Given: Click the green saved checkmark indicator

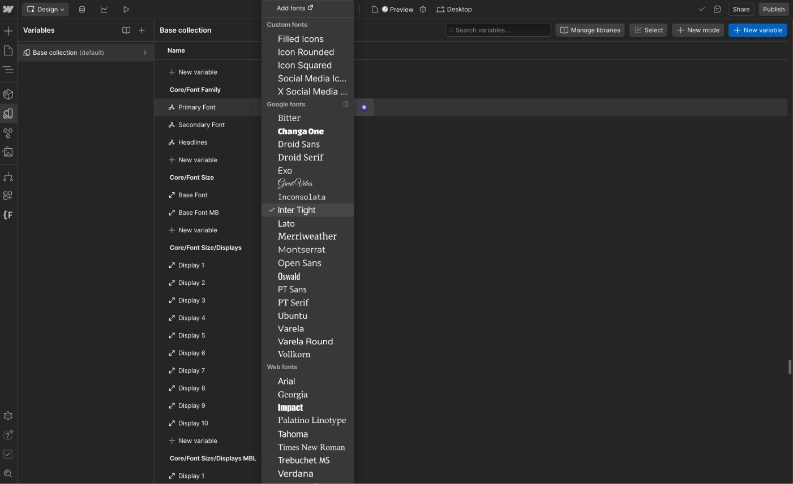Looking at the screenshot, I should point(701,9).
